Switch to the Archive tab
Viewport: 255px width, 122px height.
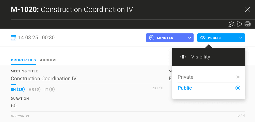(x=49, y=60)
